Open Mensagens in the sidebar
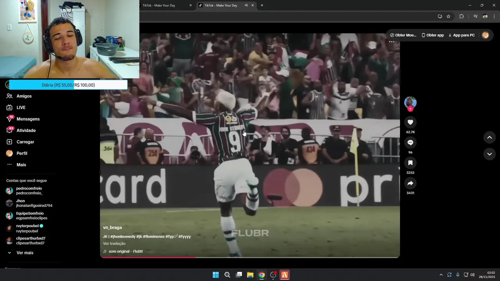500x281 pixels. point(28,119)
